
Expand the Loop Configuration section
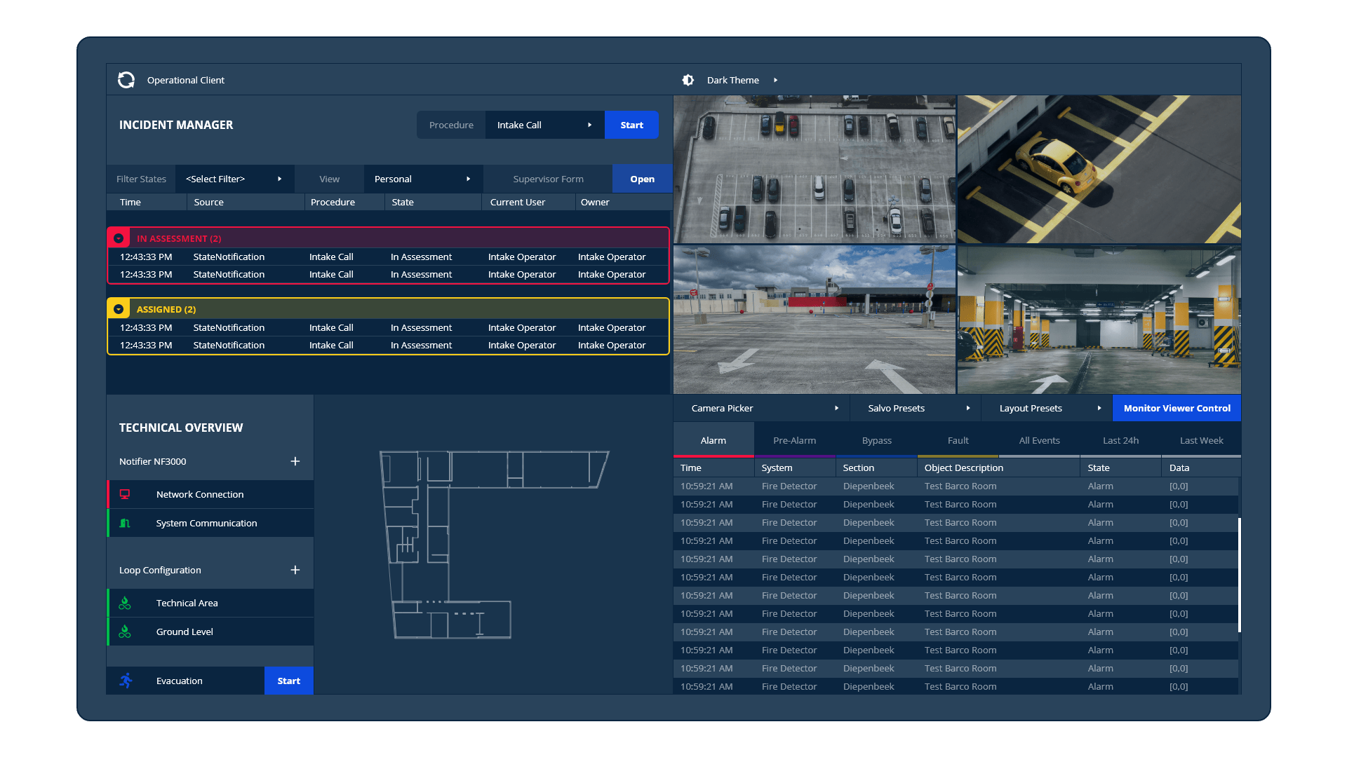[295, 570]
